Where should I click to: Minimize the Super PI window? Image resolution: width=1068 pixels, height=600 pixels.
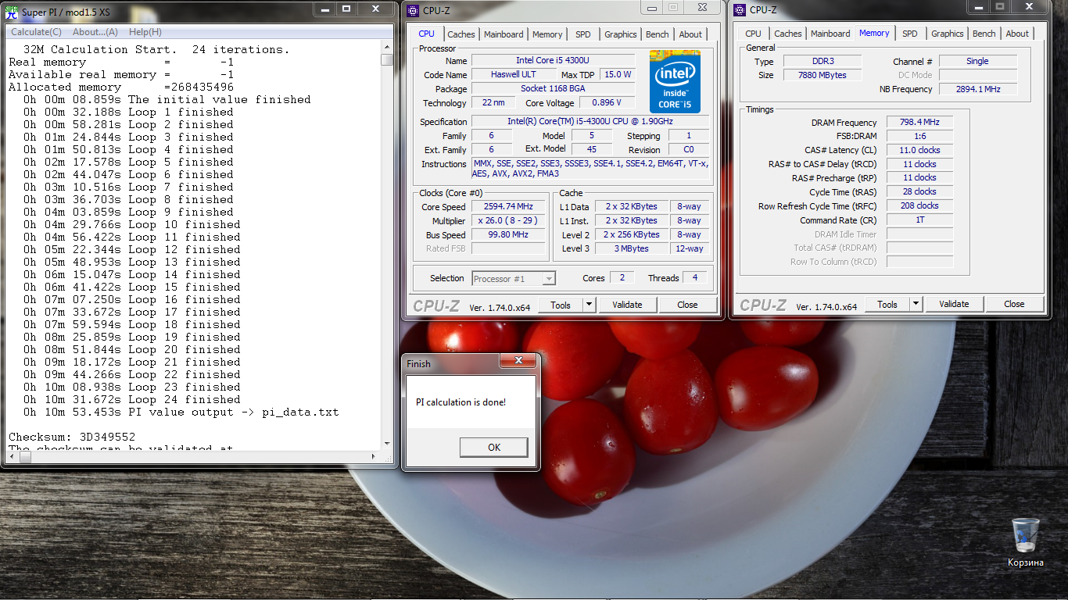(x=324, y=9)
